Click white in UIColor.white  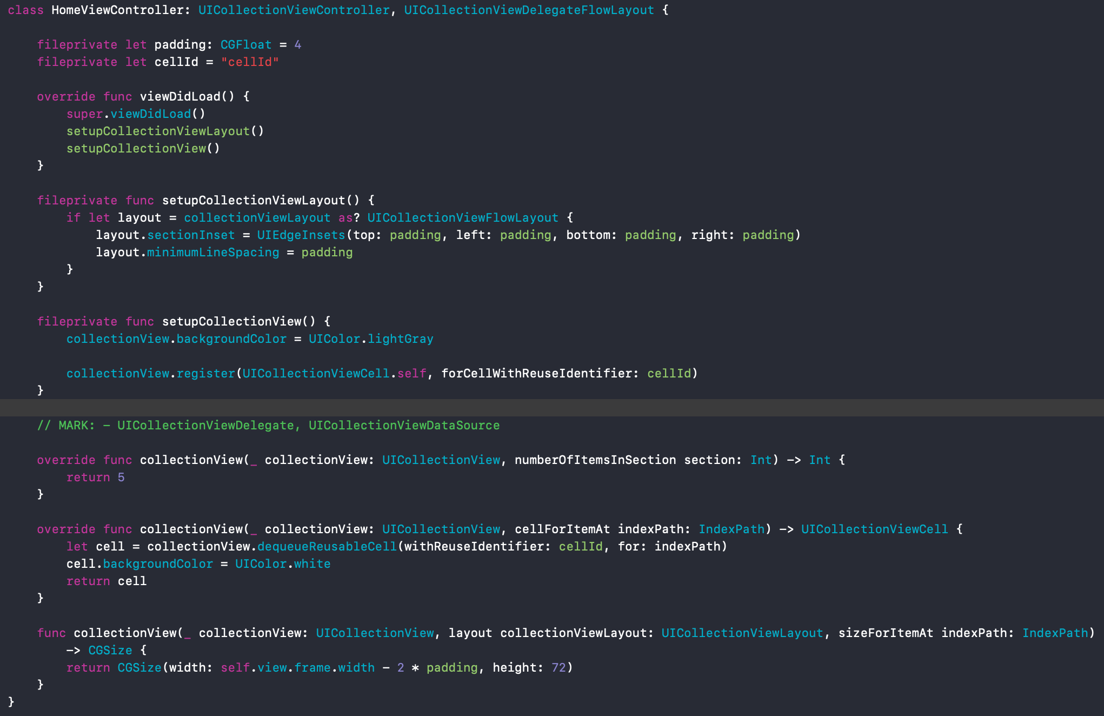click(312, 563)
